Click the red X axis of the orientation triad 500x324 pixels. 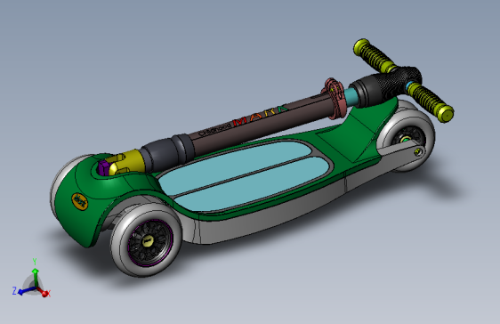click(44, 292)
